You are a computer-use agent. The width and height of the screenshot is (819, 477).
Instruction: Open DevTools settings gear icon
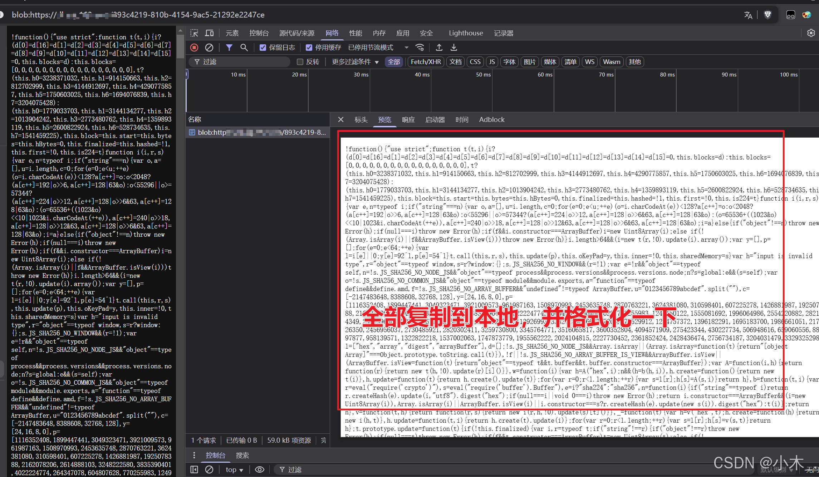coord(811,33)
